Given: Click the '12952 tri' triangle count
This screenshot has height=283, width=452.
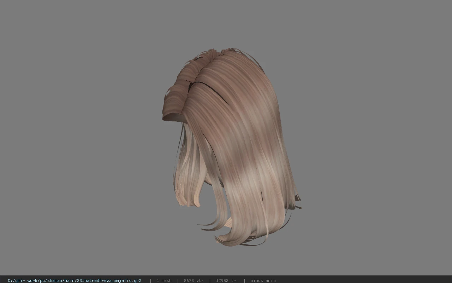Looking at the screenshot, I should tap(227, 281).
